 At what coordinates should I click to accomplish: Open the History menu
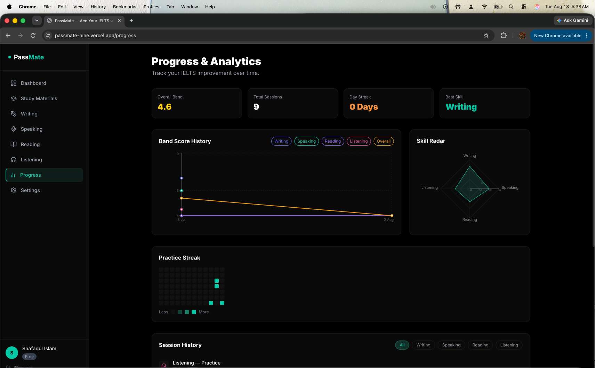click(98, 7)
